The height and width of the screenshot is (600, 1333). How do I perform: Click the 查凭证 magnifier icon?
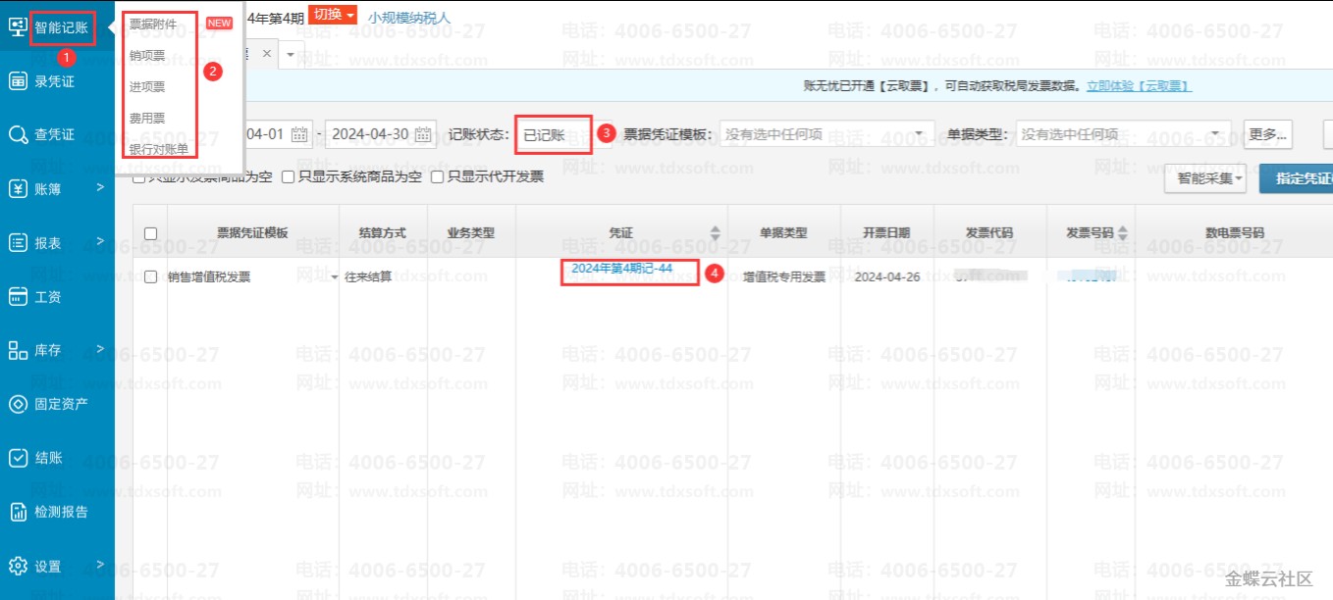tap(18, 134)
